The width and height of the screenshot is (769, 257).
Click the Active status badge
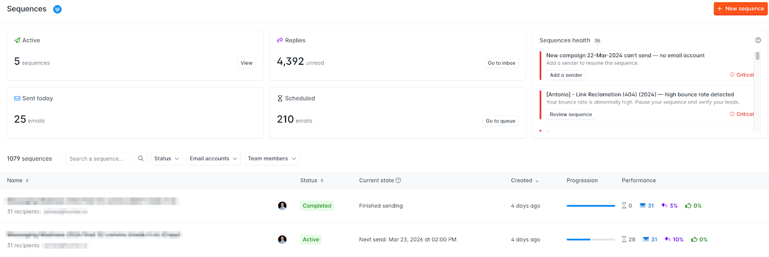click(310, 239)
